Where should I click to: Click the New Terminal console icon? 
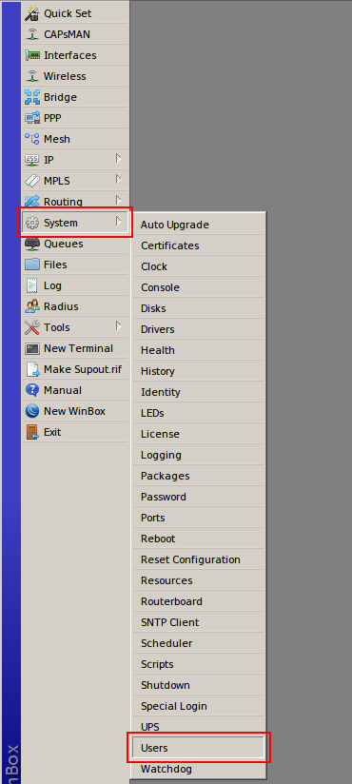coord(32,348)
